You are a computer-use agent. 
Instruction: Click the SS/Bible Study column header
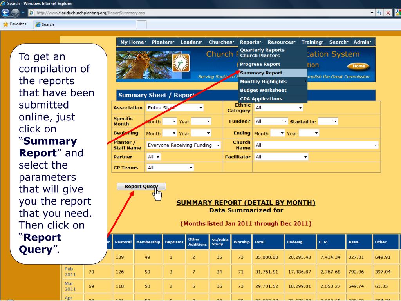(x=220, y=242)
